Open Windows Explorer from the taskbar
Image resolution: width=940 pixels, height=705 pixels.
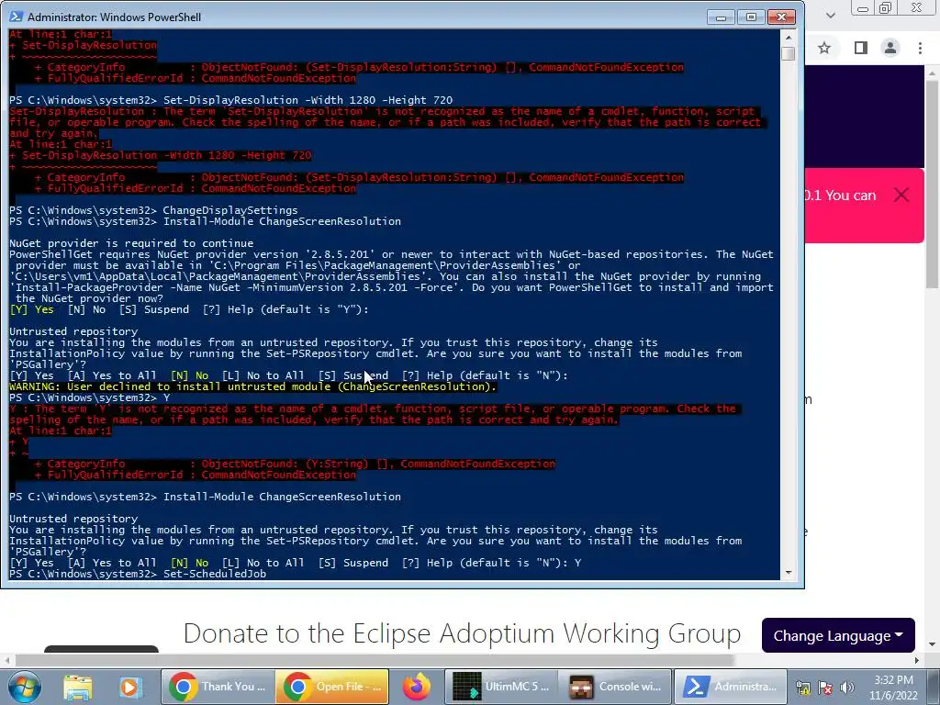pos(78,687)
